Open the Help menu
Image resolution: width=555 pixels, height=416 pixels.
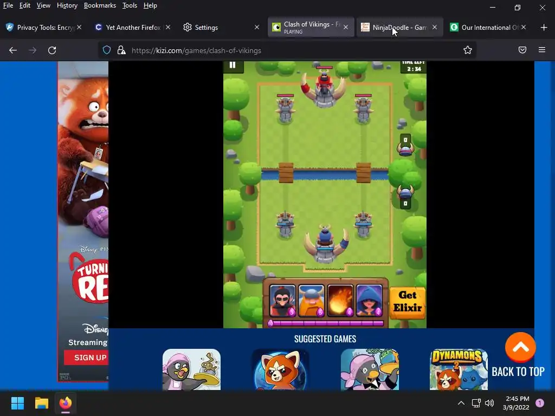(150, 5)
